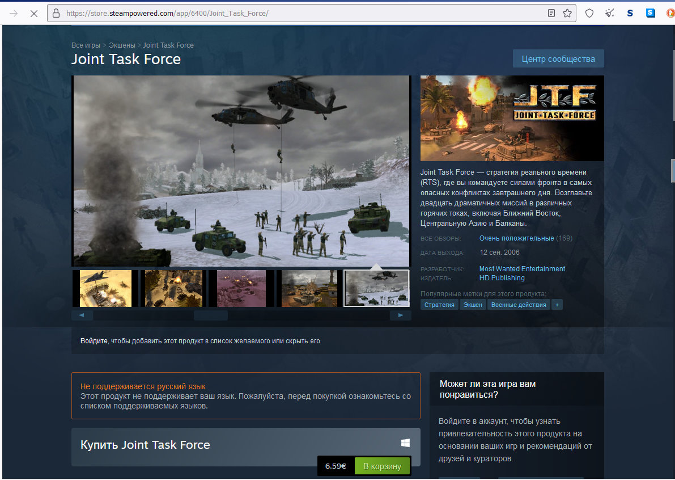Click the plus button to add tag

click(557, 305)
